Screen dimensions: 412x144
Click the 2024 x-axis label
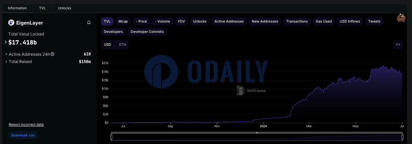point(263,126)
